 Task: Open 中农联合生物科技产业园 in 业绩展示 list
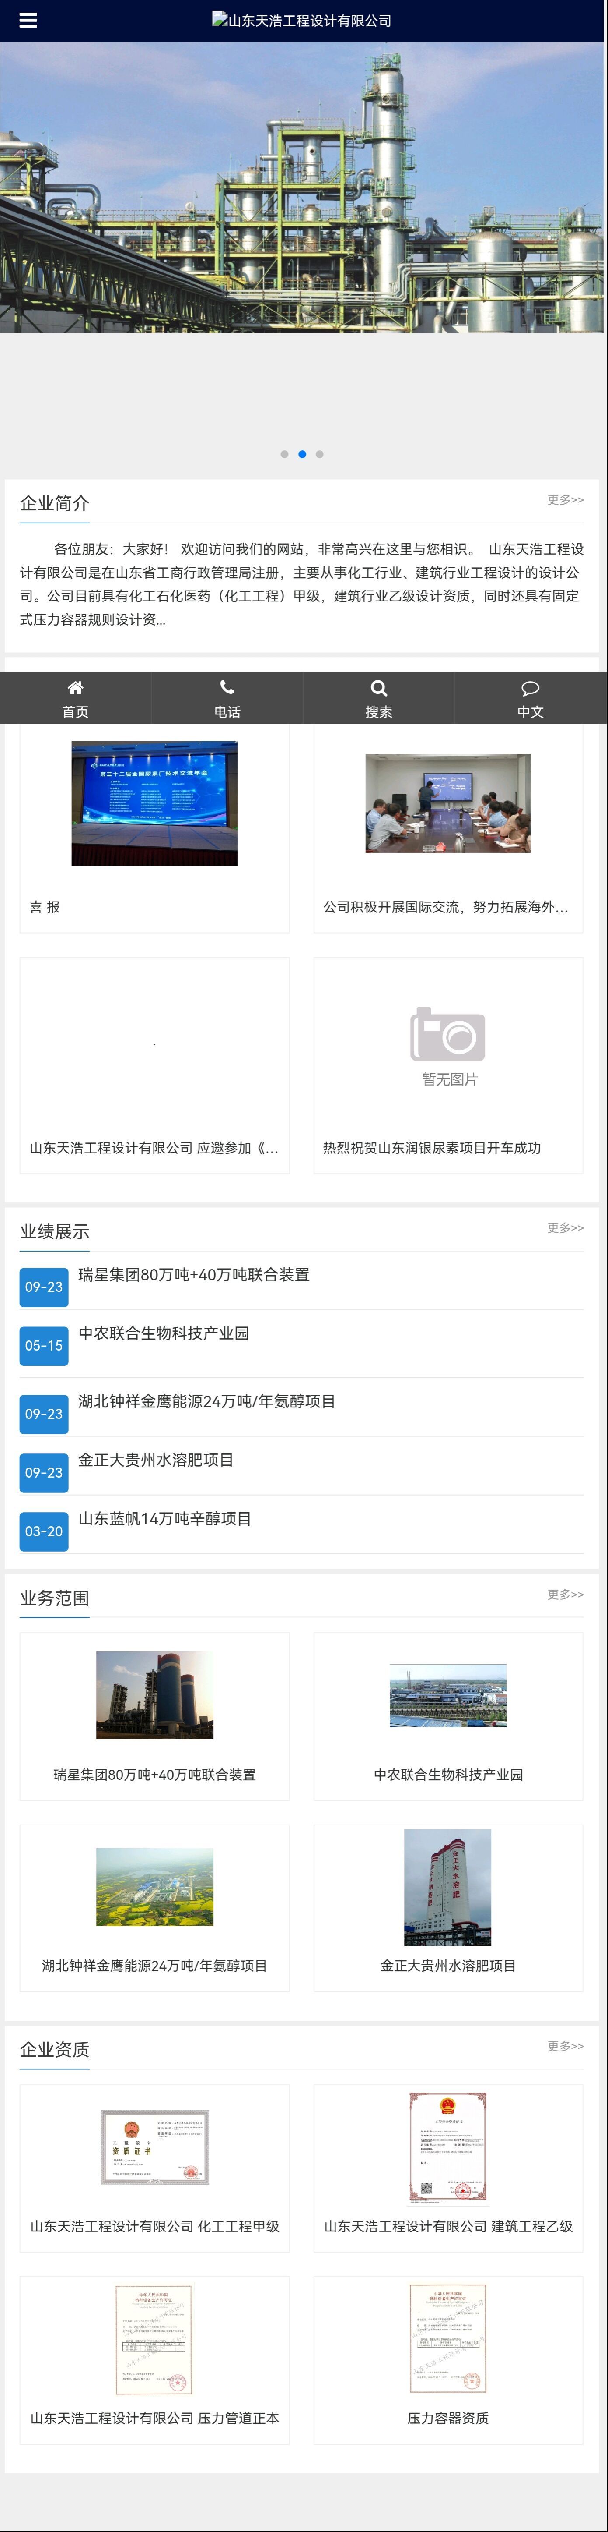click(164, 1334)
